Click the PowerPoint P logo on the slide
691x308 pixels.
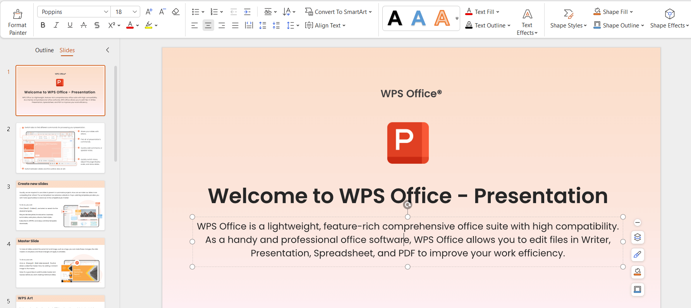coord(408,143)
